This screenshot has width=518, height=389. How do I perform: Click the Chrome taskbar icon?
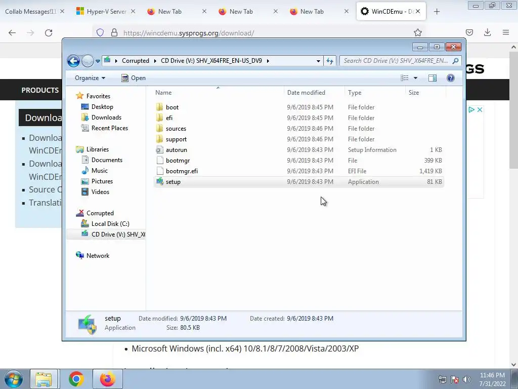pos(76,379)
